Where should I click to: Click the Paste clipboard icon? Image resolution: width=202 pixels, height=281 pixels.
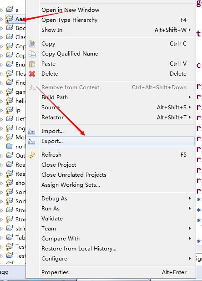point(32,64)
